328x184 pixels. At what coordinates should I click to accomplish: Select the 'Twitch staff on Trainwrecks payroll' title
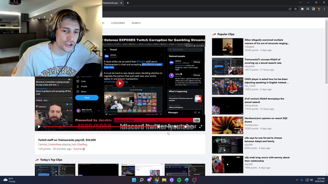[x=67, y=140]
